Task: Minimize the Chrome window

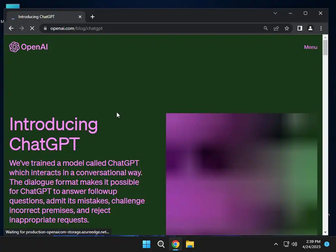Action: [290, 13]
